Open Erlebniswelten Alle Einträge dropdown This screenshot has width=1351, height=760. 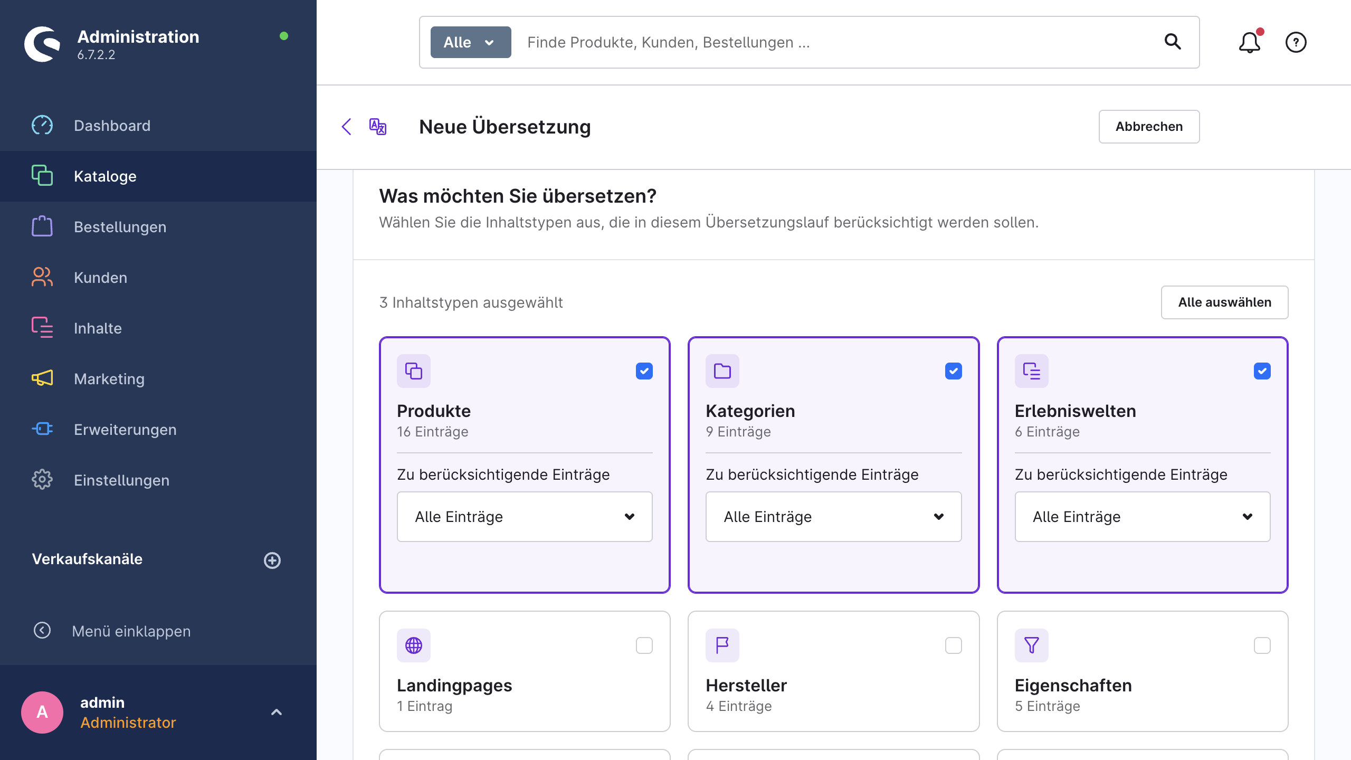pos(1143,517)
